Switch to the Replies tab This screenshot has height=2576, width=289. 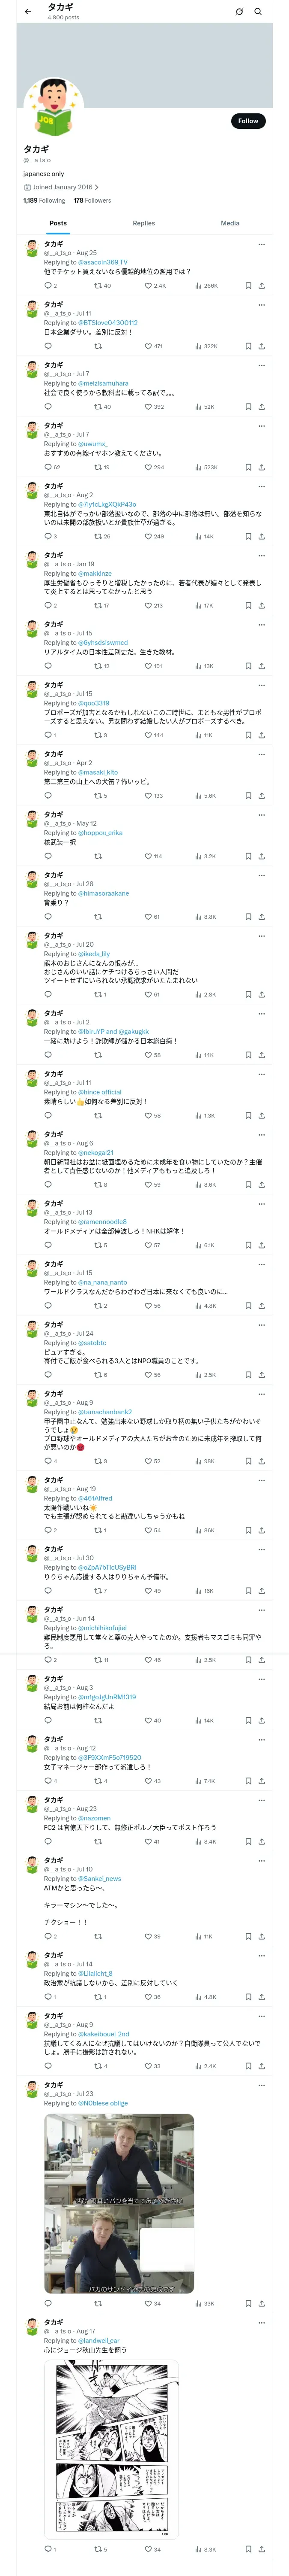[143, 223]
